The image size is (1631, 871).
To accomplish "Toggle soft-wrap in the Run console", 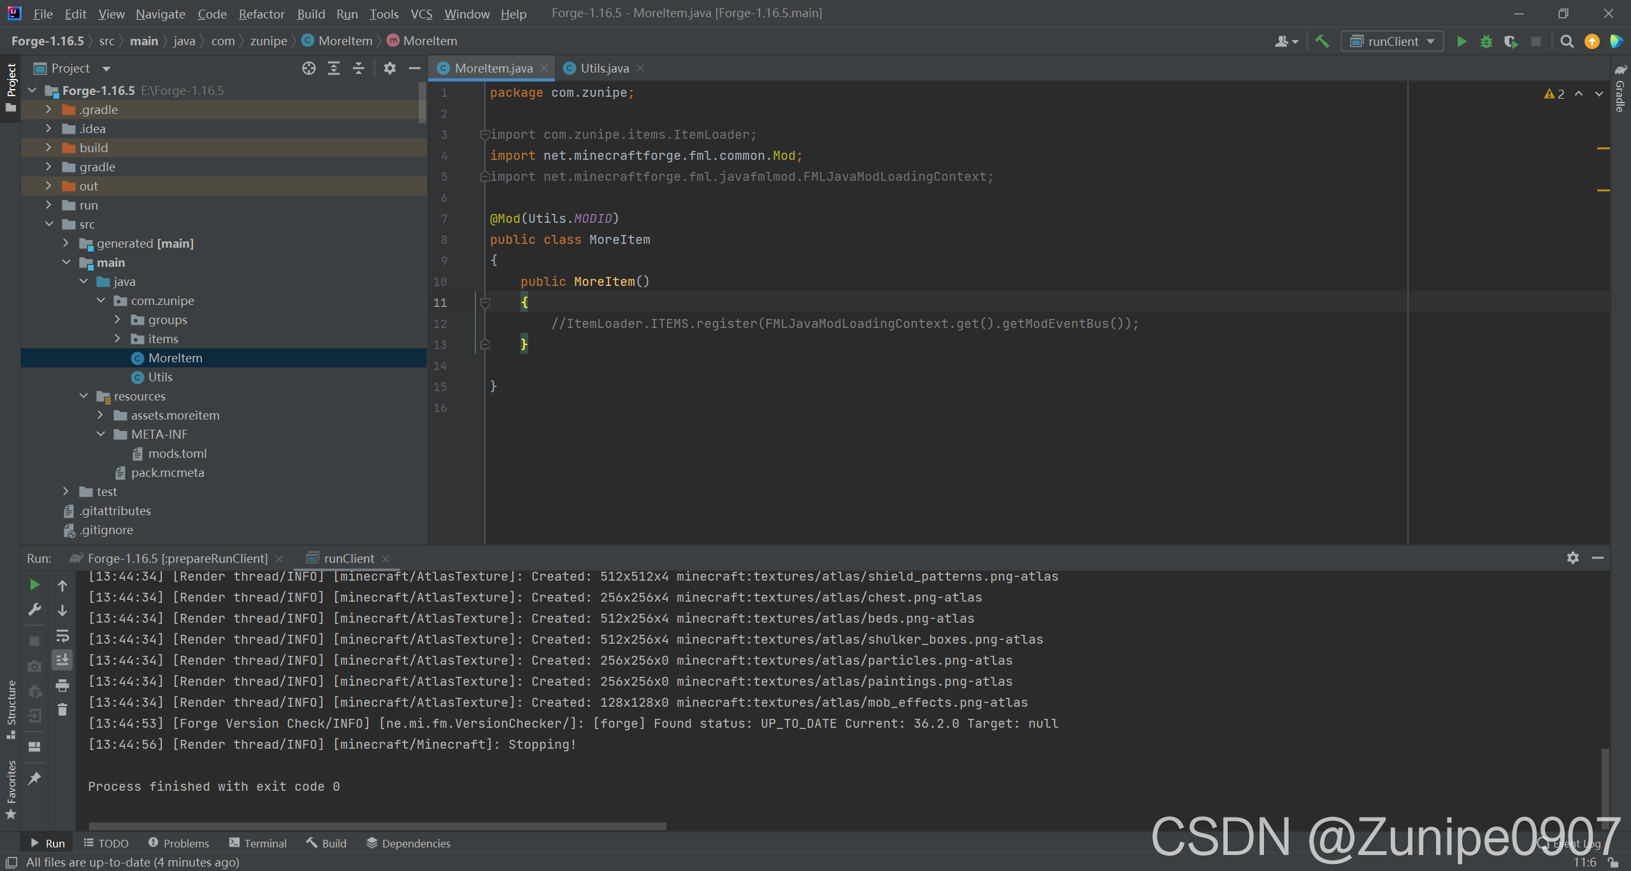I will [x=62, y=635].
